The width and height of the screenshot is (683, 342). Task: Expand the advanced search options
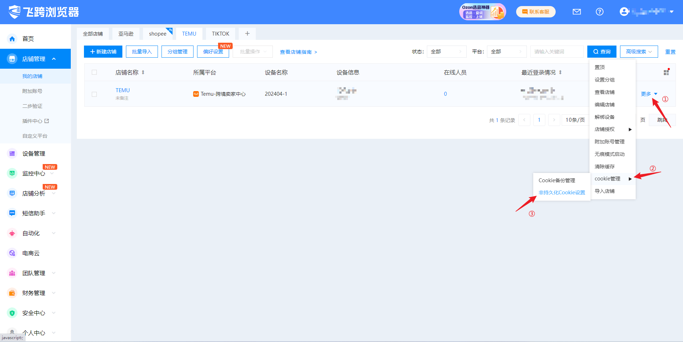coord(639,52)
